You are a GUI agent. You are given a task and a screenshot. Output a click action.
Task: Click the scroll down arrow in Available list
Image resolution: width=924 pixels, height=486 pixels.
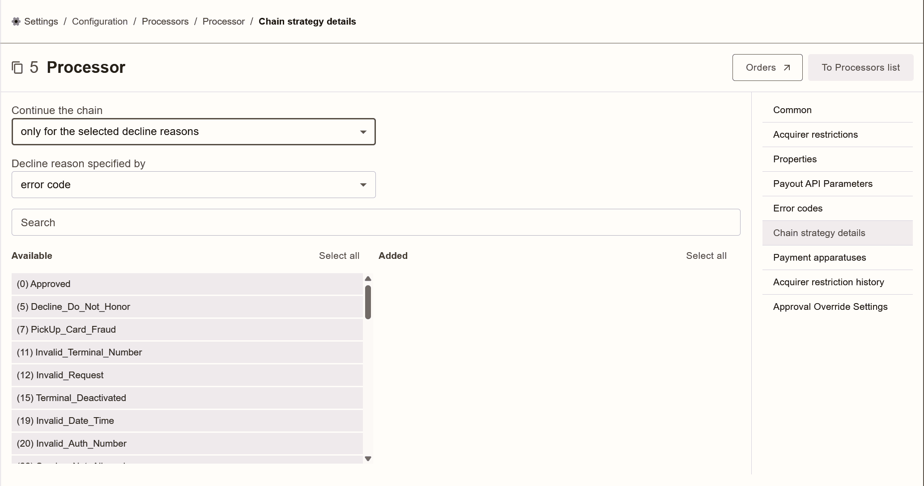pos(368,459)
